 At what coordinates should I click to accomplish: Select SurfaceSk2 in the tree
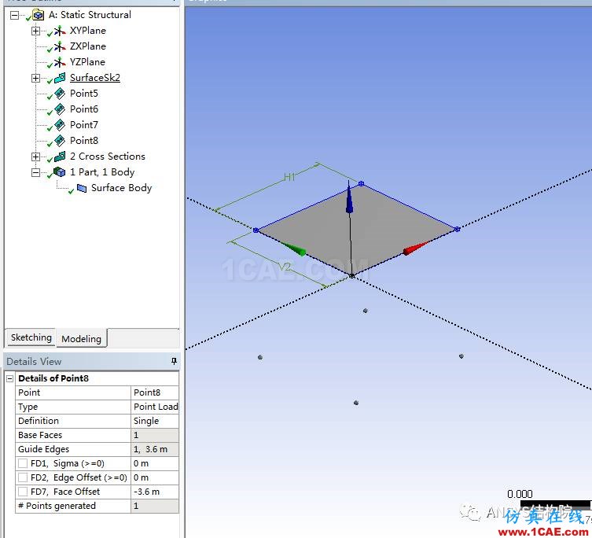(x=95, y=78)
